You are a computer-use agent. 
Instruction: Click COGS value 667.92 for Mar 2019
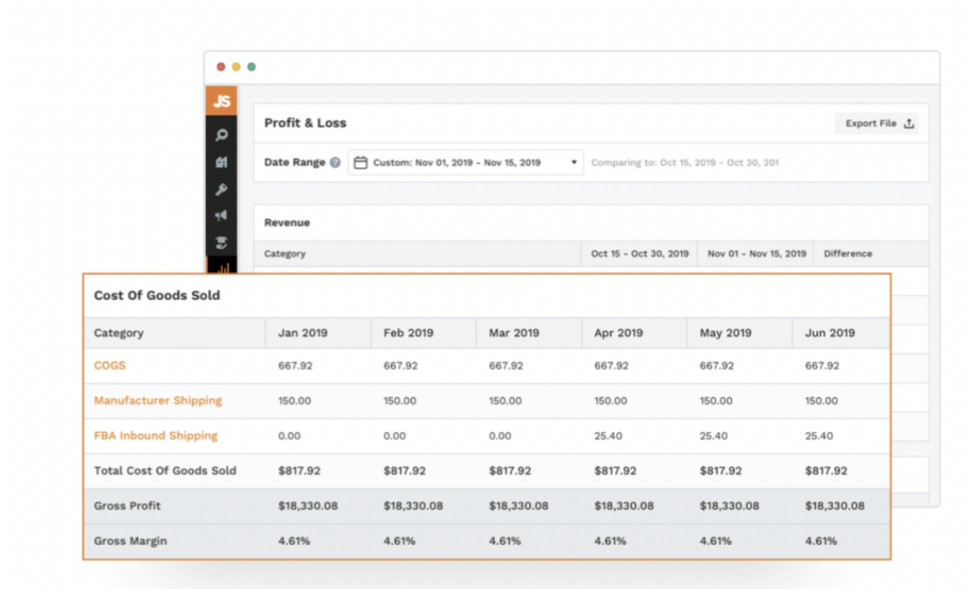coord(506,366)
